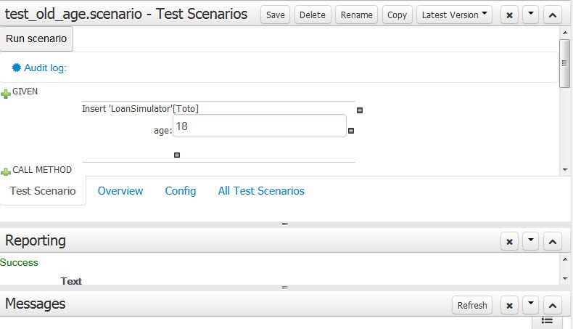This screenshot has width=573, height=329.
Task: Open the Config tab
Action: tap(181, 191)
